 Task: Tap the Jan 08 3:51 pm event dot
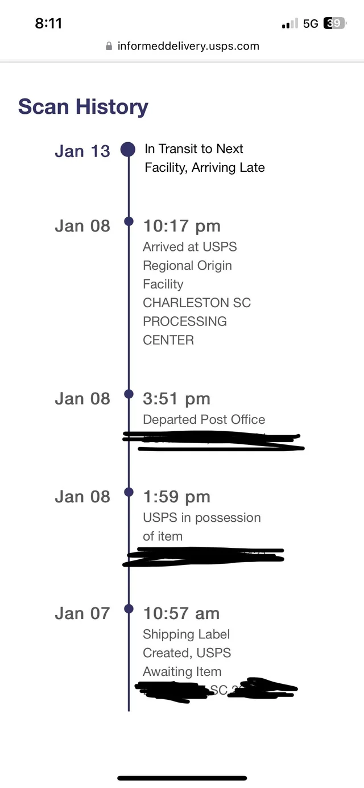pyautogui.click(x=128, y=394)
